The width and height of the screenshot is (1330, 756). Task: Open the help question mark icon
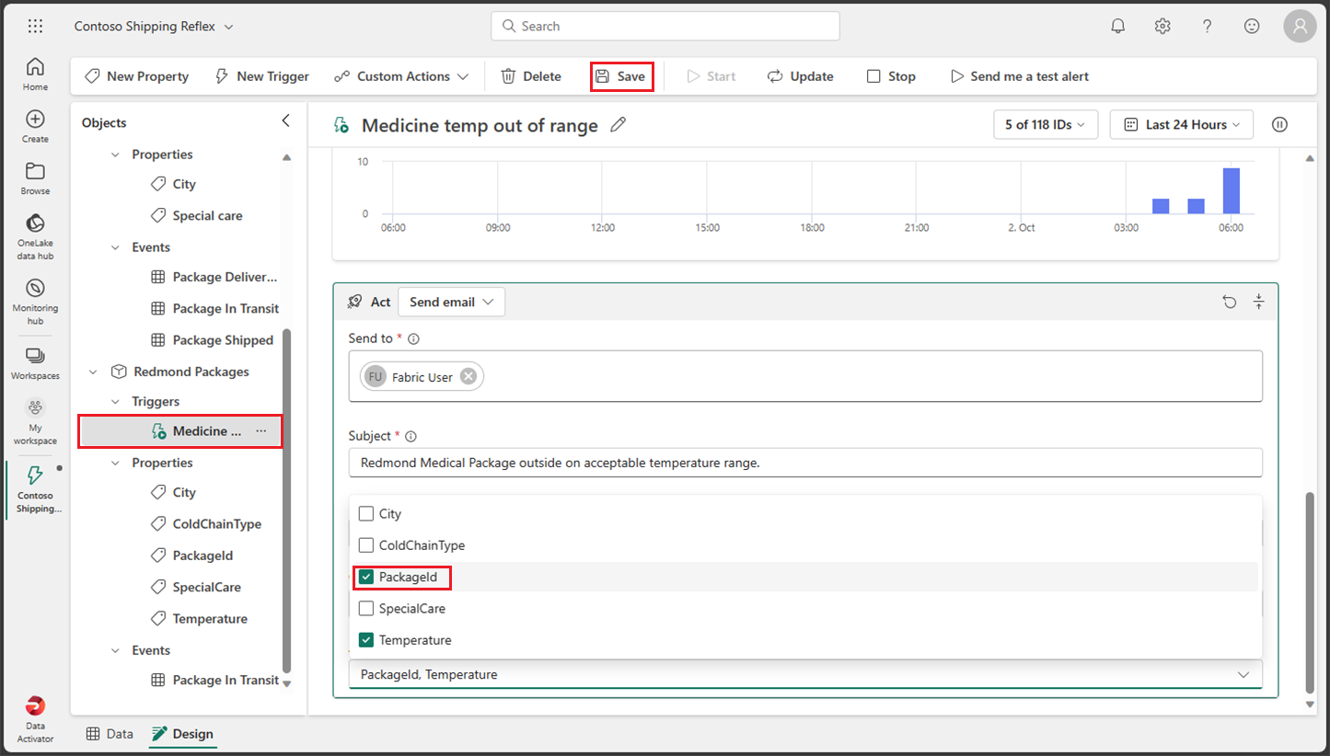pyautogui.click(x=1208, y=26)
